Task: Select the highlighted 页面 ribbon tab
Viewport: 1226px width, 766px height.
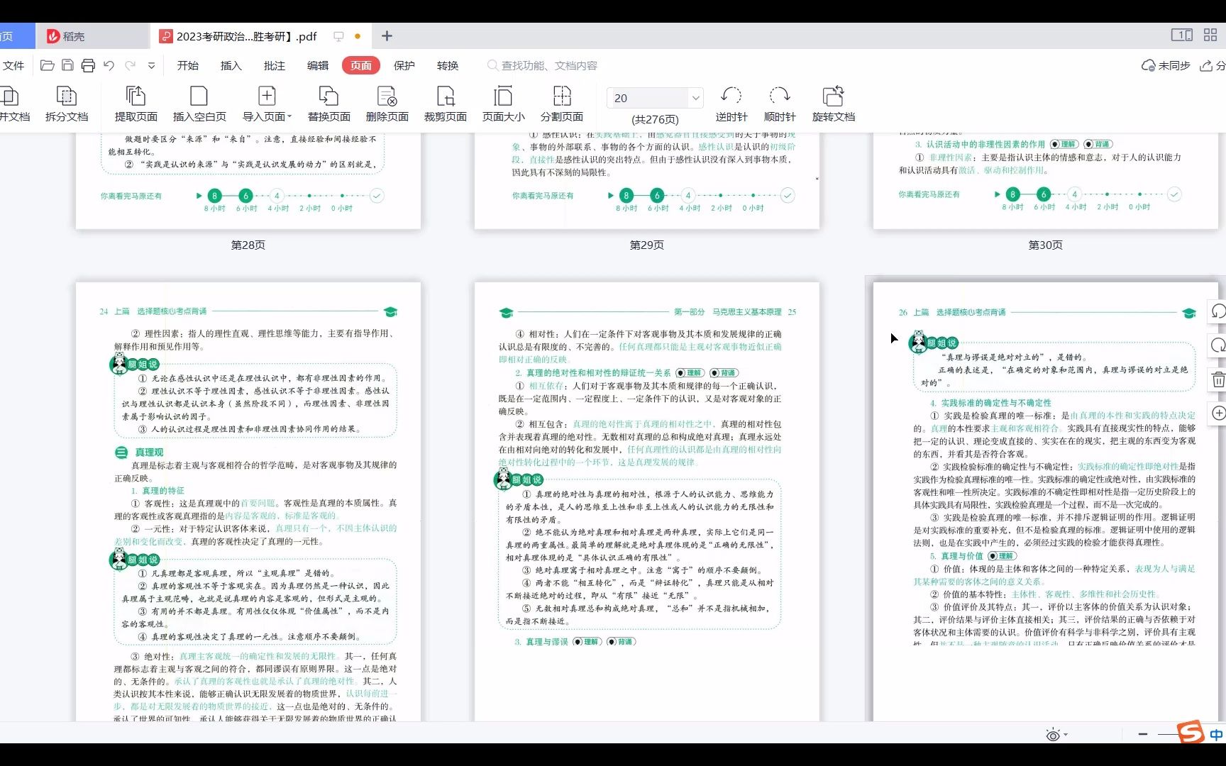Action: 361,65
